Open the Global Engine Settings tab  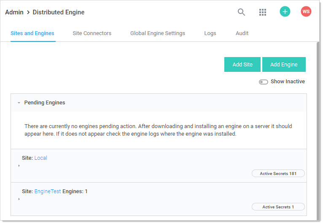tap(157, 33)
